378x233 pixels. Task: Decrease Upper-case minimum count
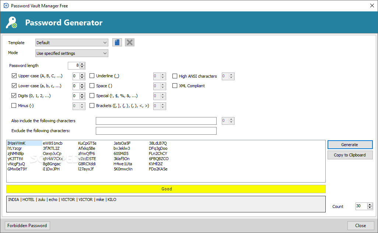tap(82, 78)
